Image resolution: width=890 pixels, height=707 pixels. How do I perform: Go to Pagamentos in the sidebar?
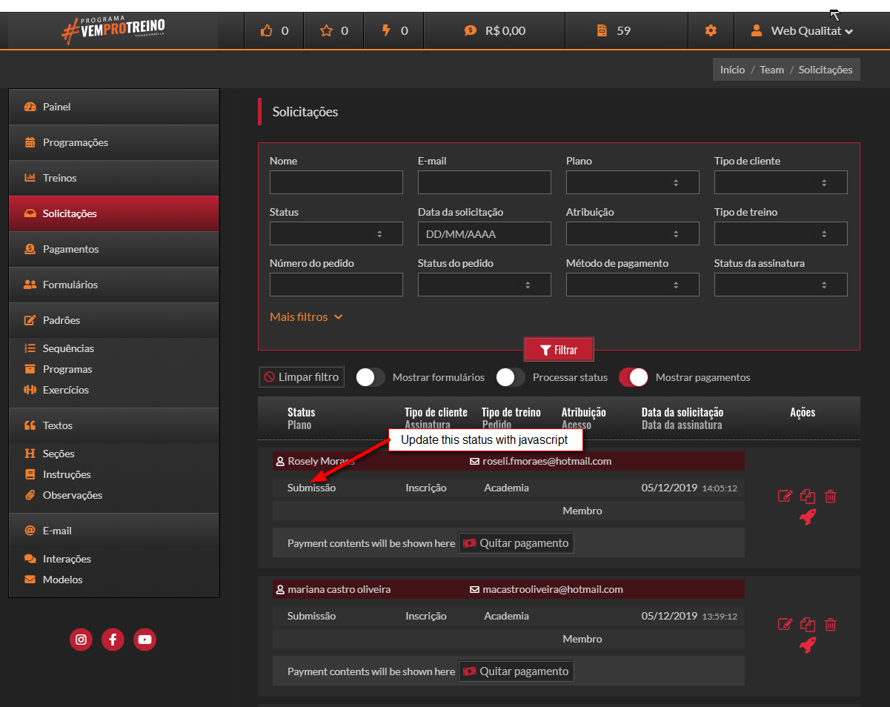pos(70,249)
